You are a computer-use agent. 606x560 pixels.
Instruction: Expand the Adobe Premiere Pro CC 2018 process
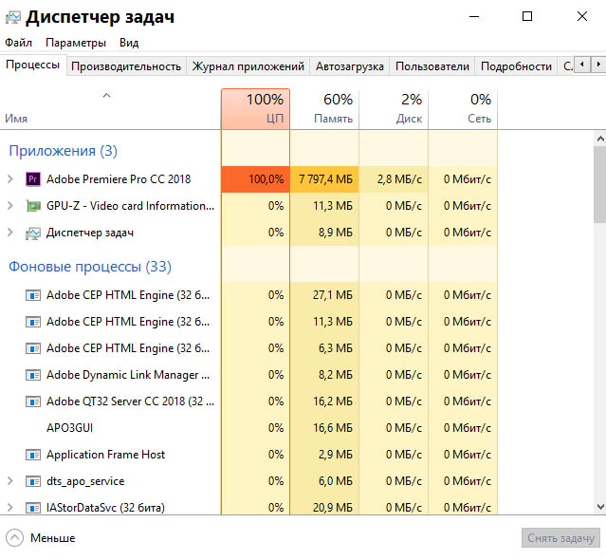click(10, 179)
